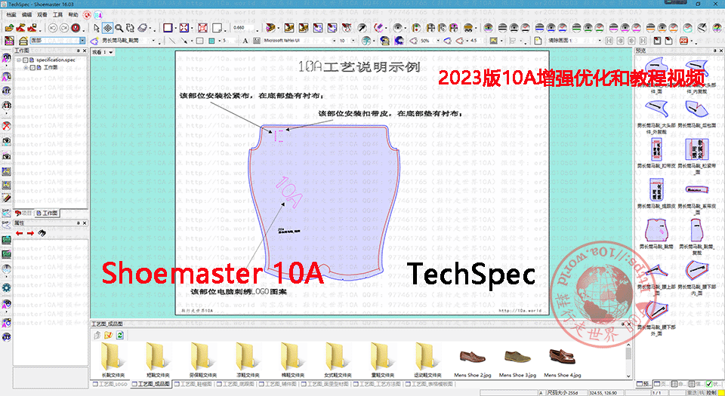Click the red X icon in left sidebar
725x396 pixels.
[x=6, y=126]
